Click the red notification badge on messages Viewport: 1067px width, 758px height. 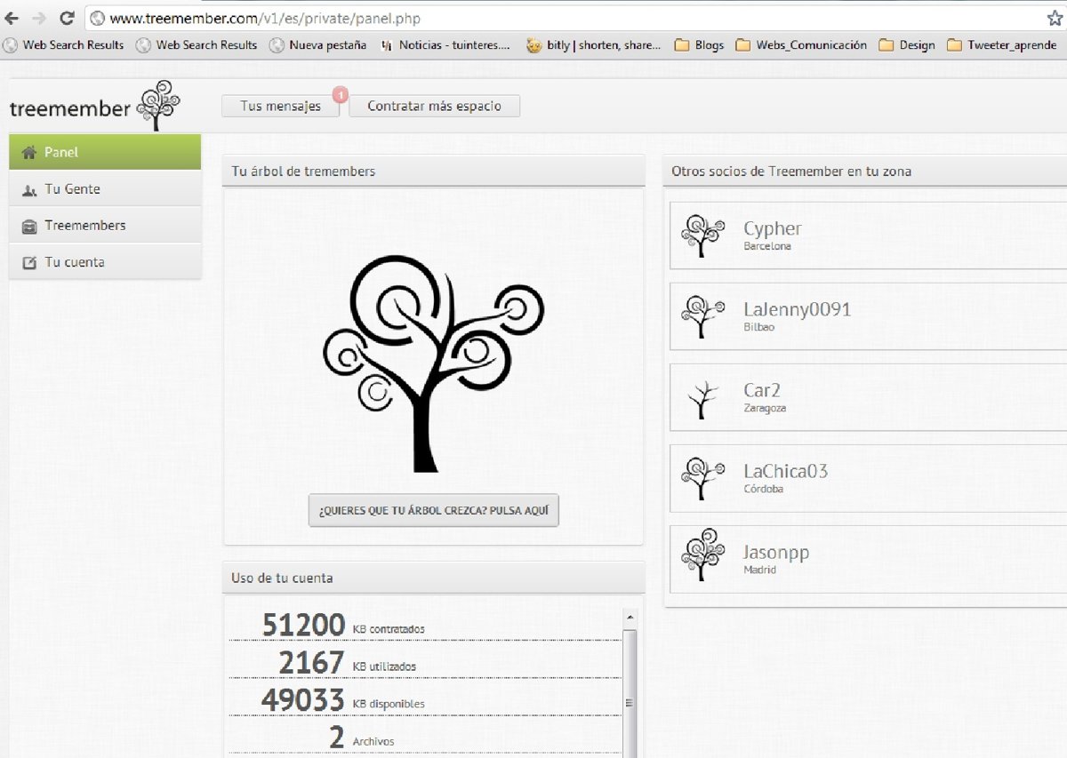click(x=340, y=93)
